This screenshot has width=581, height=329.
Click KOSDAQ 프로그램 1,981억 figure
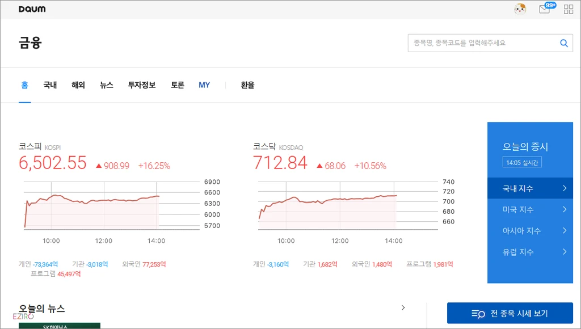click(x=430, y=264)
